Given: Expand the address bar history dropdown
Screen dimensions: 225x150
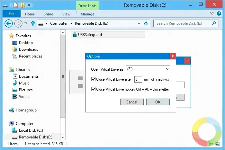Looking at the screenshot, I should (139, 23).
